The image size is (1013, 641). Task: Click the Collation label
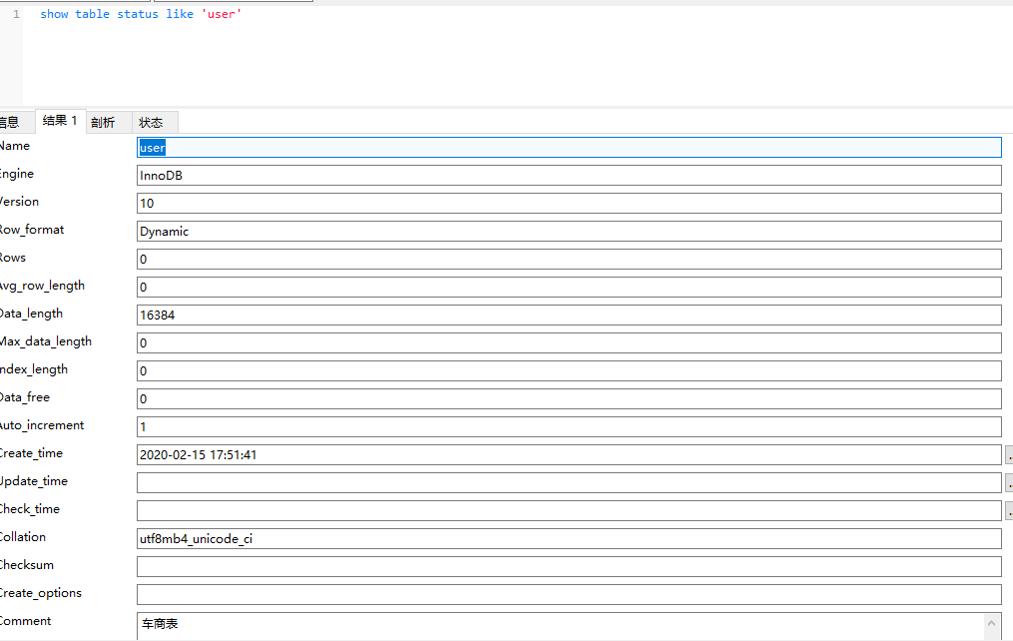tap(23, 537)
